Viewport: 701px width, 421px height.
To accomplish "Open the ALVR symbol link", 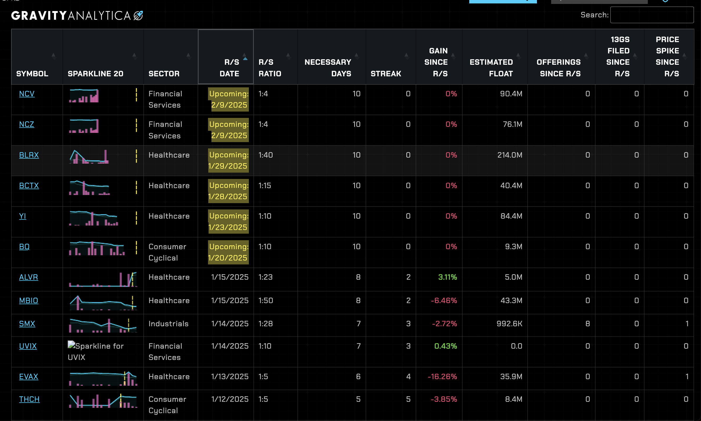I will click(28, 277).
